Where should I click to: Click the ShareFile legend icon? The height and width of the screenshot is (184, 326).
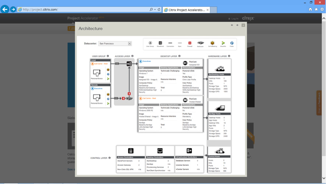tap(223, 43)
